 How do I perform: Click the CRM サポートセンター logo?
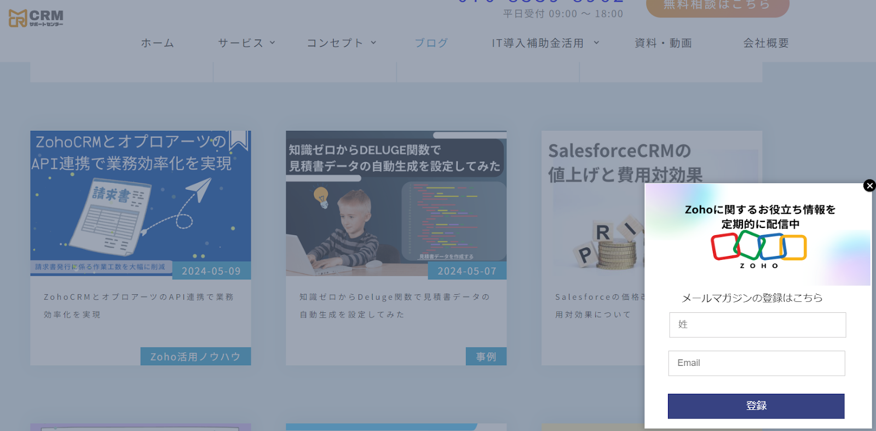[x=36, y=18]
